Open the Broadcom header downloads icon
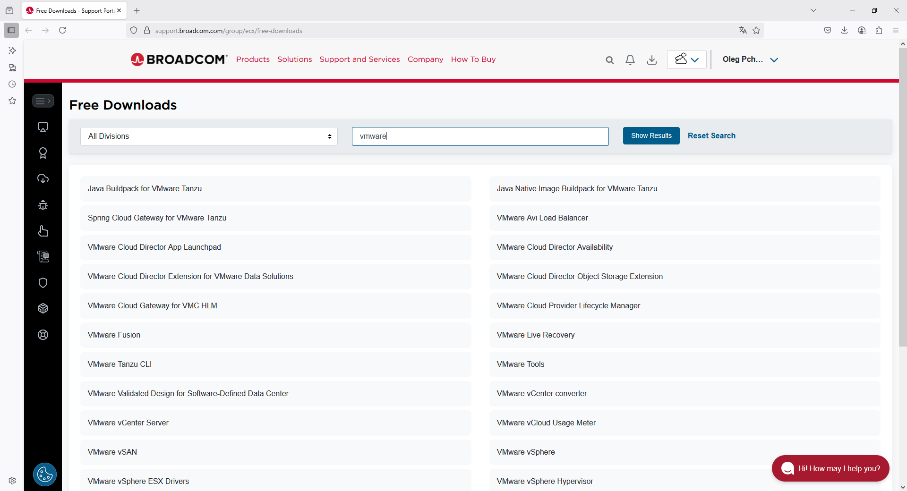Image resolution: width=907 pixels, height=491 pixels. pyautogui.click(x=652, y=60)
